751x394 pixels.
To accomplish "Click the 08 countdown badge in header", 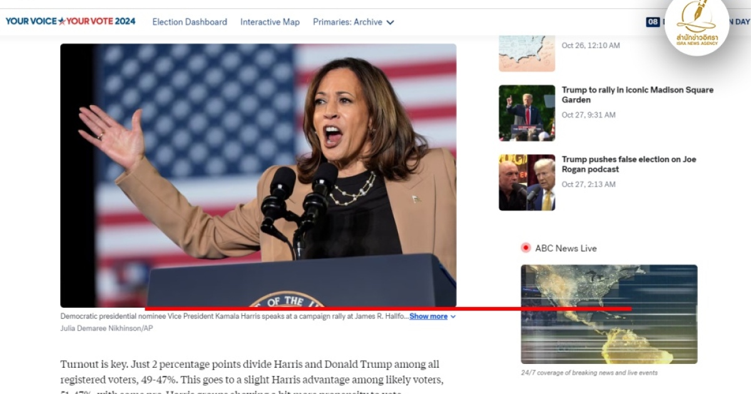I will coord(653,22).
